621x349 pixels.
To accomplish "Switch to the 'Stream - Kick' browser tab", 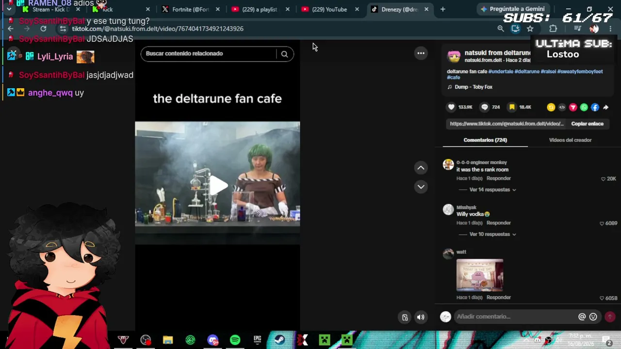I will (48, 9).
